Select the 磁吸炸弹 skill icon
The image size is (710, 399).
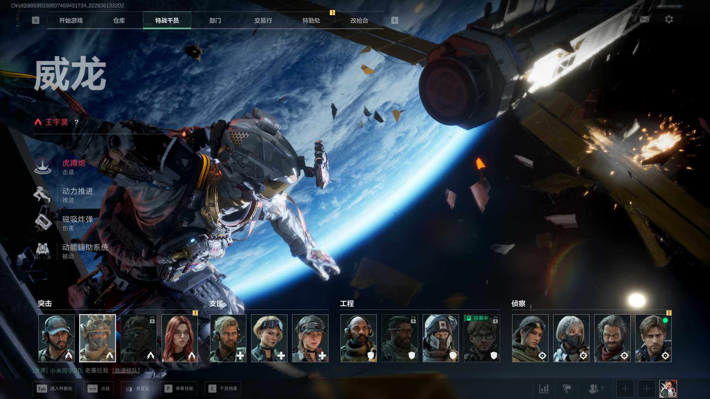(x=43, y=223)
